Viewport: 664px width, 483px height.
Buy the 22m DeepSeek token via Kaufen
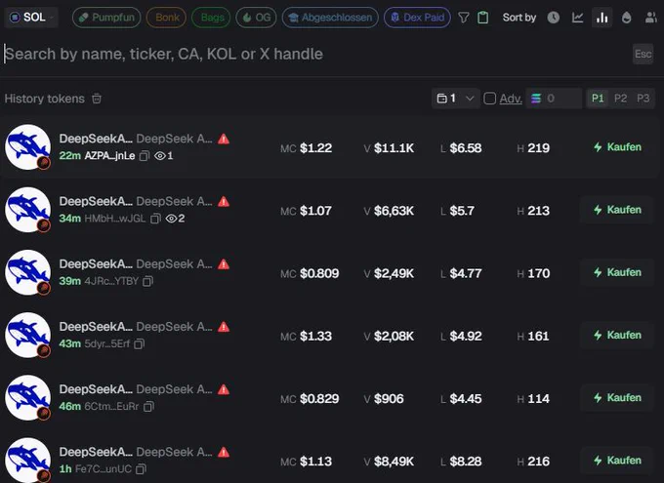[x=617, y=147]
